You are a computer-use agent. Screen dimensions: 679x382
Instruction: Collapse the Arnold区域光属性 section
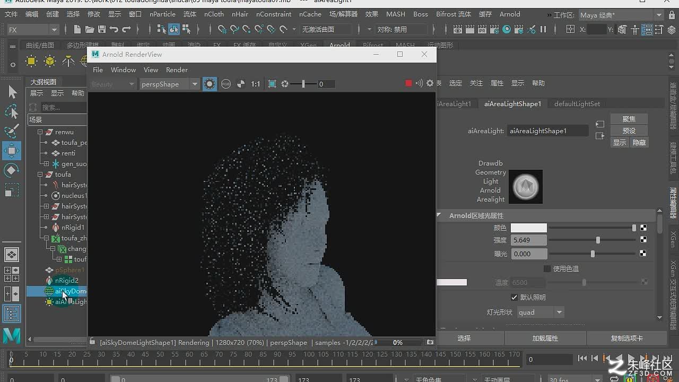439,215
